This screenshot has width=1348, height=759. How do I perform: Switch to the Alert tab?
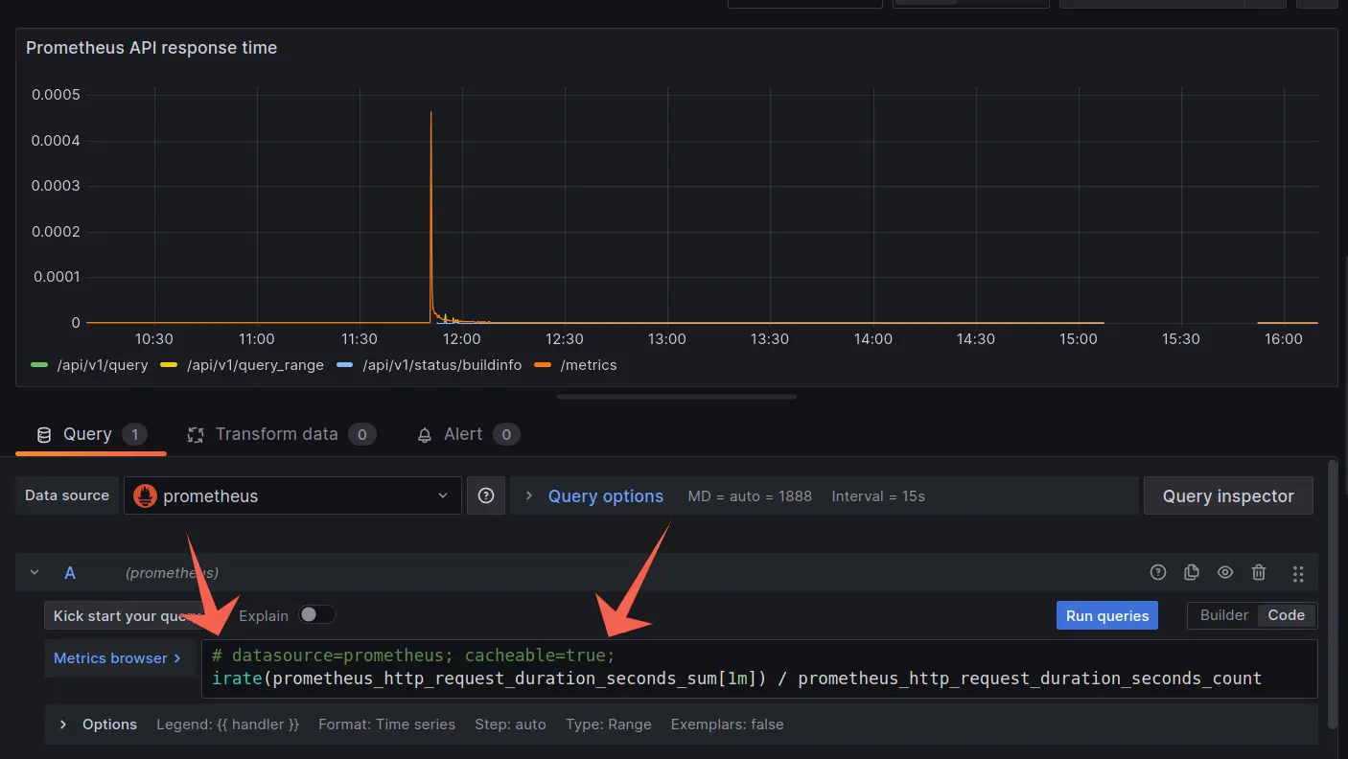coord(468,434)
